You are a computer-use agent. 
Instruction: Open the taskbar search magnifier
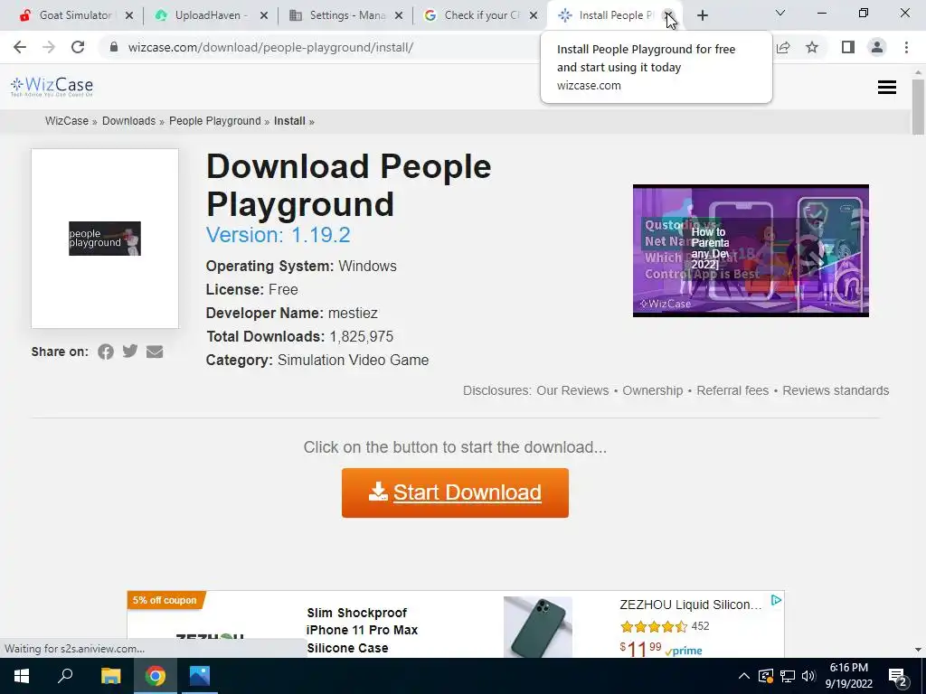65,676
